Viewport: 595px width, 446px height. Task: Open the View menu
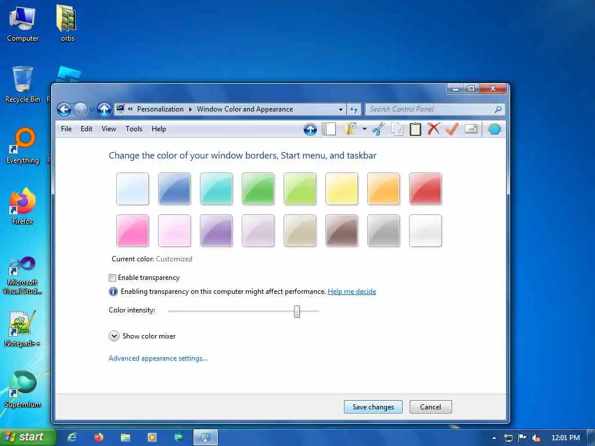109,129
